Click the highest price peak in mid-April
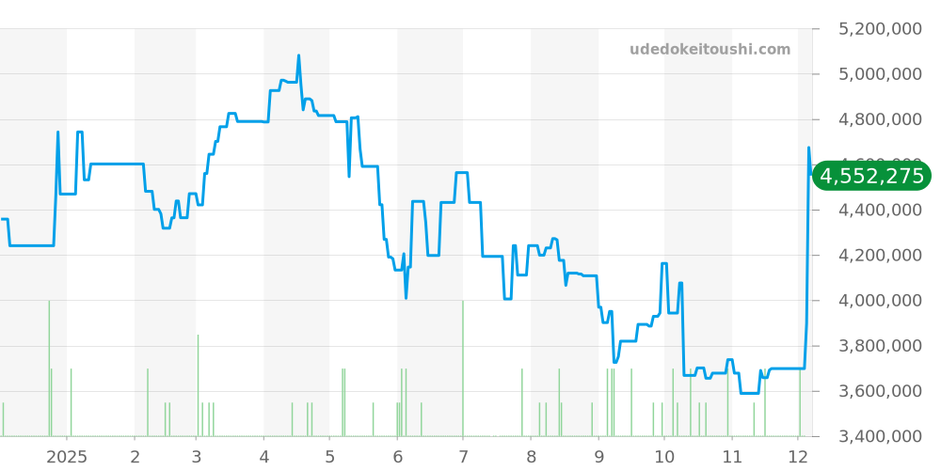The image size is (941, 470). (298, 55)
